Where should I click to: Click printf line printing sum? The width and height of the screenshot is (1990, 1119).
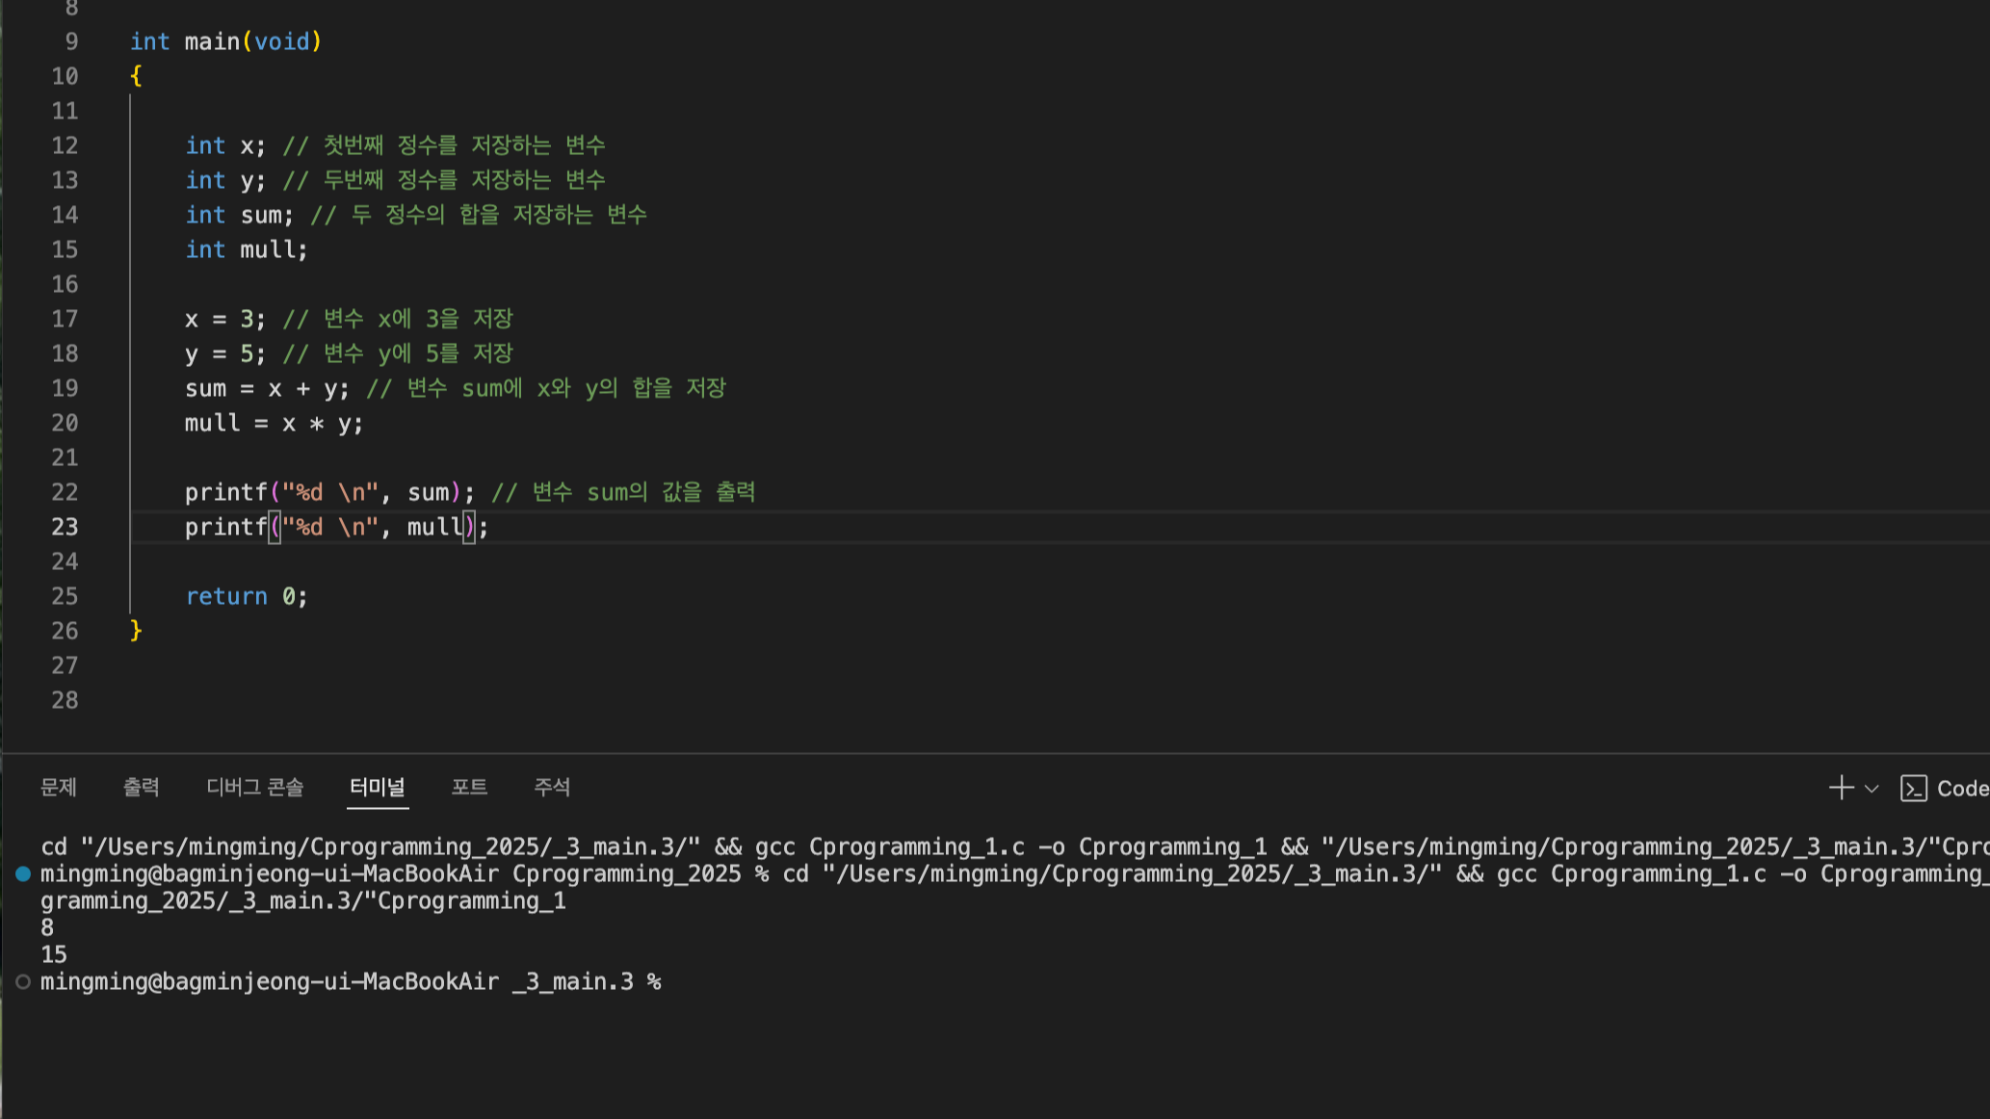pos(330,492)
